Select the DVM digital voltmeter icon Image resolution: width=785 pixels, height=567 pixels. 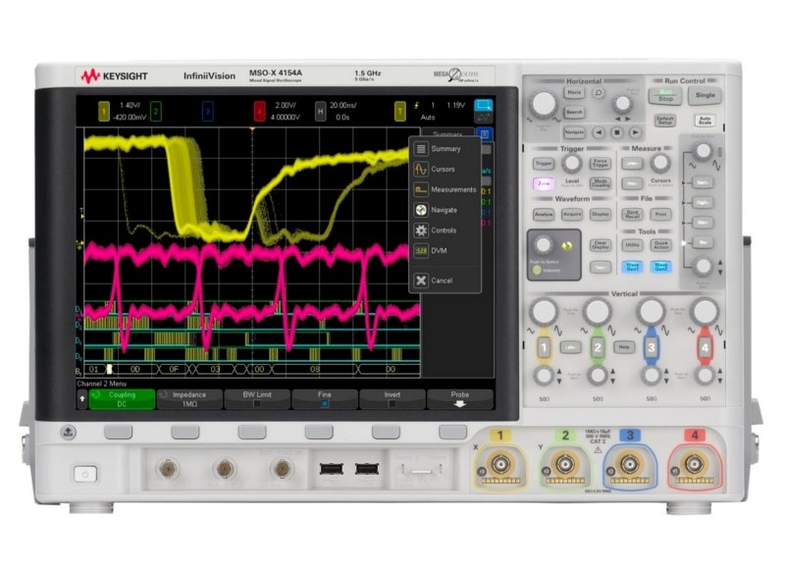(x=421, y=251)
